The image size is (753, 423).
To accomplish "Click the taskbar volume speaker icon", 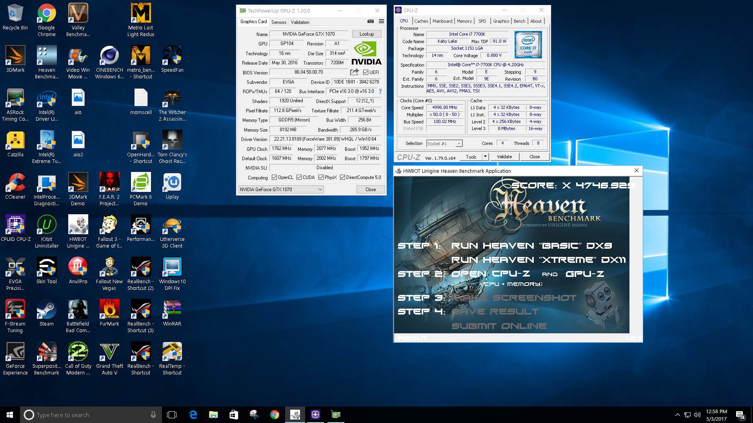I will tap(697, 415).
